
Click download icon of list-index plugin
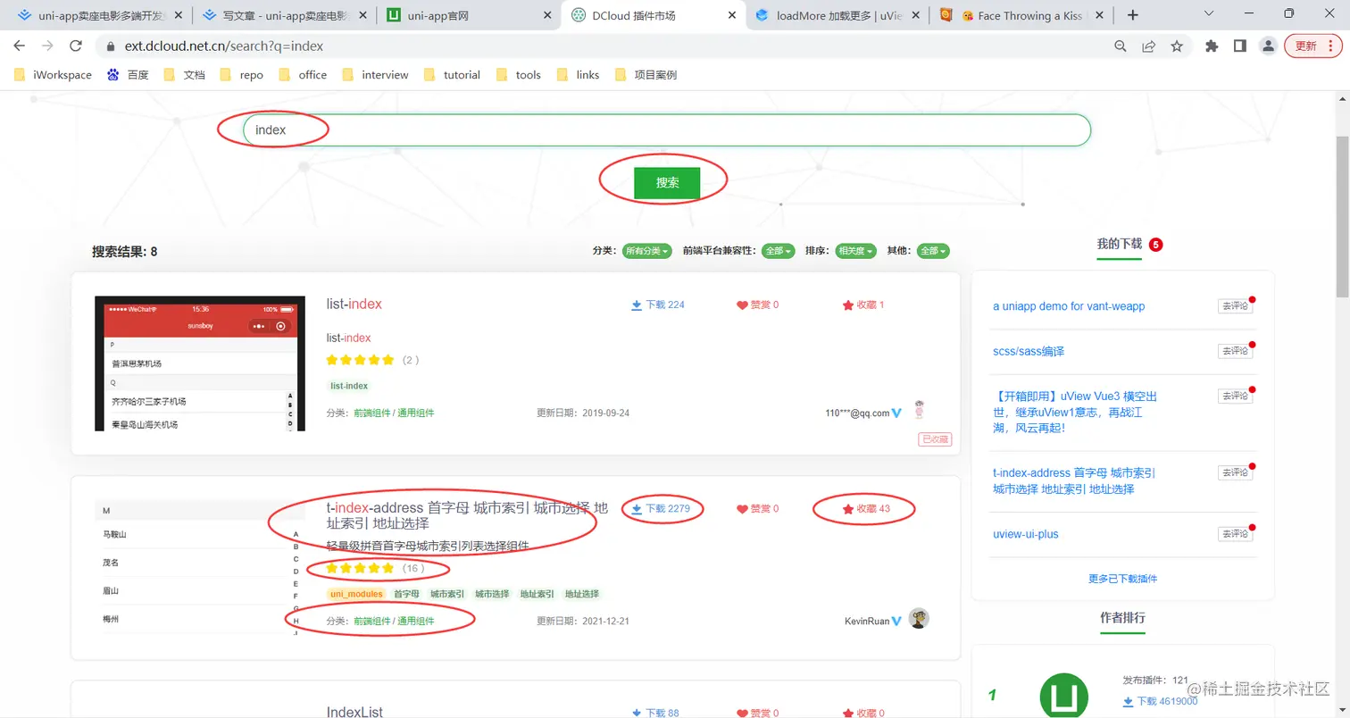637,305
